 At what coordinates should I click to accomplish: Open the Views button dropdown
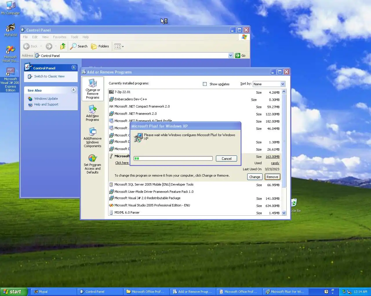tap(119, 46)
